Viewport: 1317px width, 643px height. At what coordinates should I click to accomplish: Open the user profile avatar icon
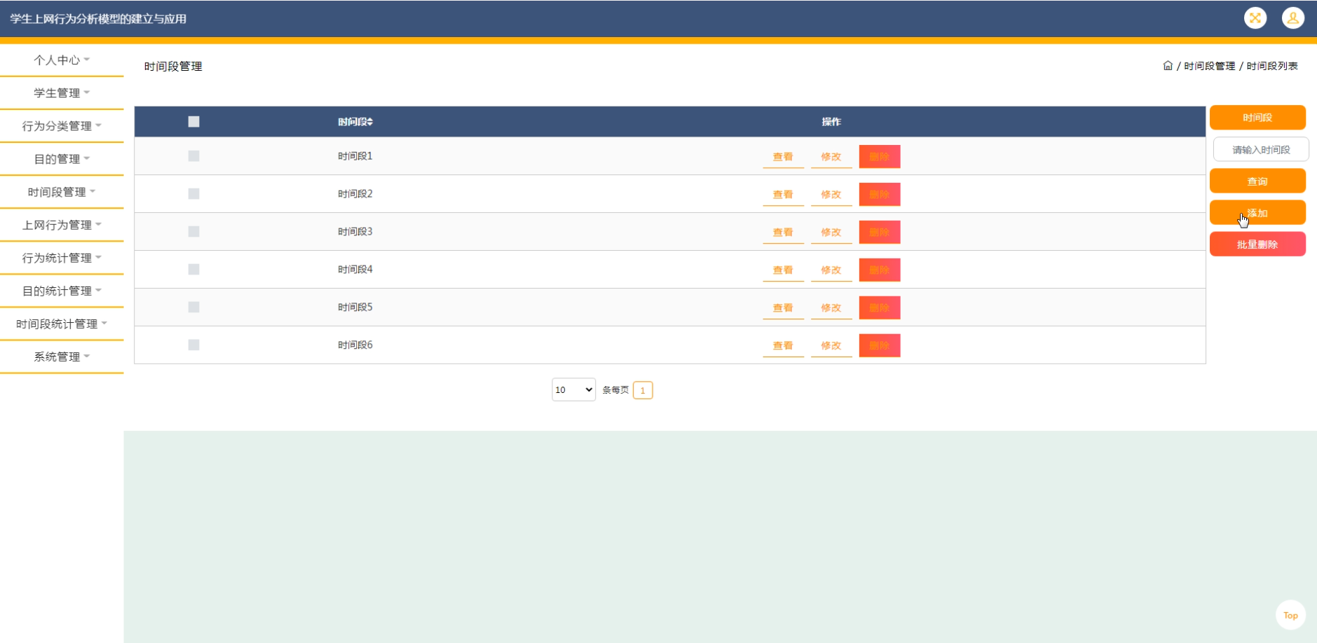point(1293,18)
